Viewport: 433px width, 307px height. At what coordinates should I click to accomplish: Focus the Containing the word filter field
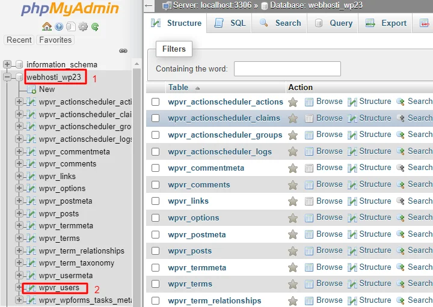pos(287,68)
